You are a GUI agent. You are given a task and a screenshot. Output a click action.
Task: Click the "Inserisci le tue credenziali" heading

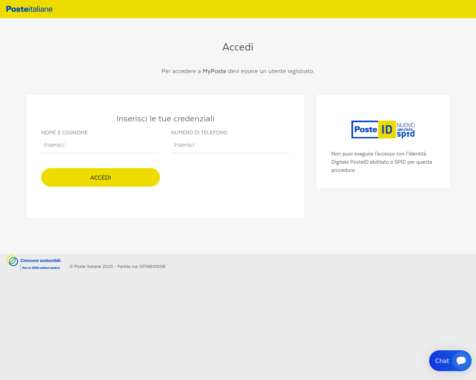tap(165, 119)
